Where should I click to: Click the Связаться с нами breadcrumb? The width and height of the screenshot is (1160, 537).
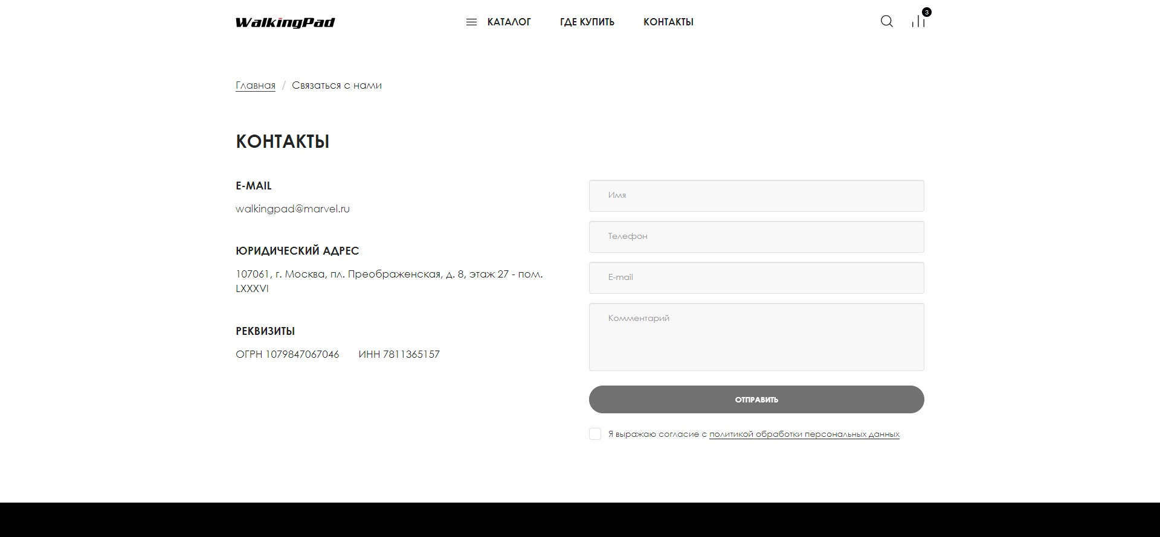[337, 86]
